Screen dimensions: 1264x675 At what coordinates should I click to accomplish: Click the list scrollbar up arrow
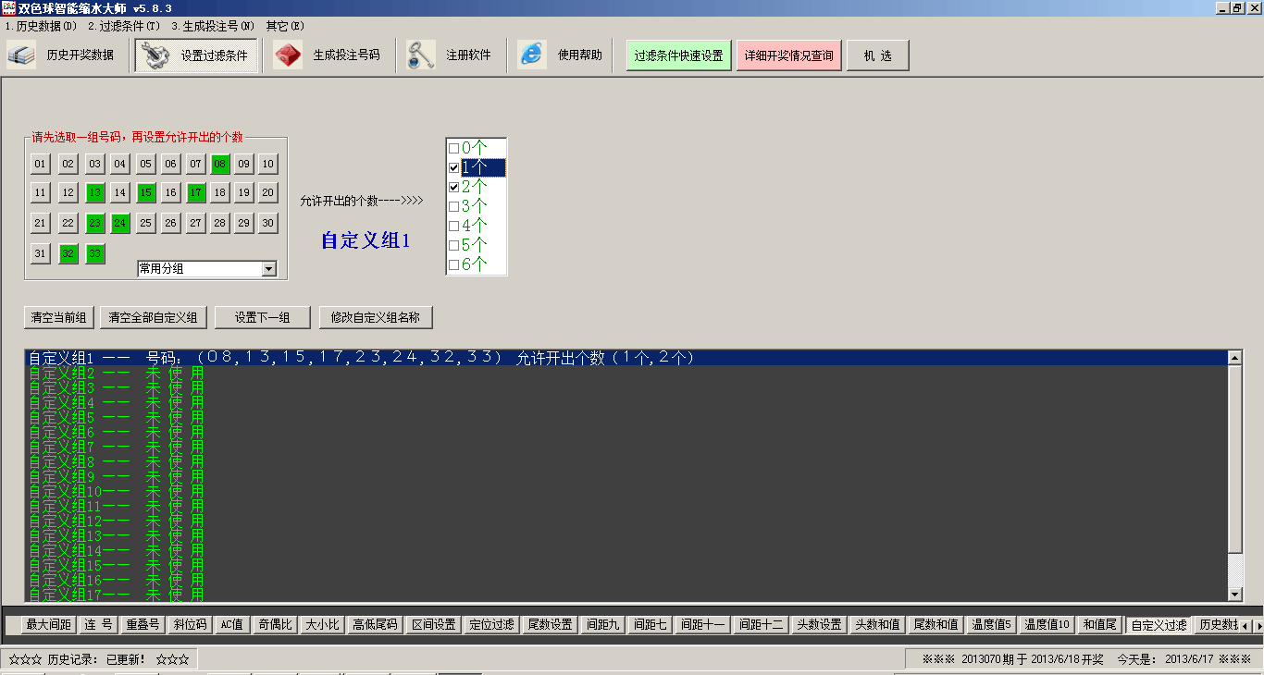point(1234,358)
